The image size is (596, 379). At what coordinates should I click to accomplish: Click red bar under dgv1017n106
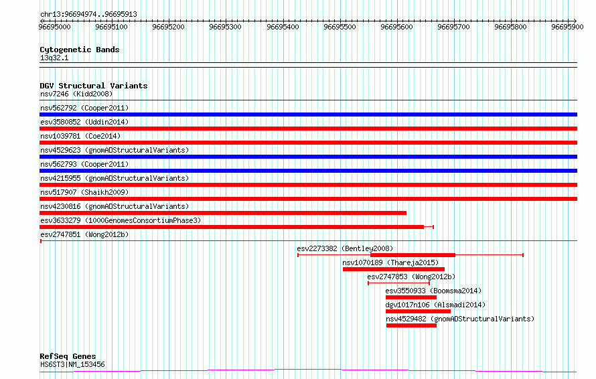tap(418, 311)
